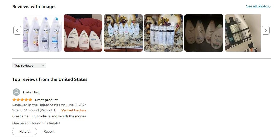Select the Size 6.34 Pound (Pack of 1) text

[x=34, y=110]
